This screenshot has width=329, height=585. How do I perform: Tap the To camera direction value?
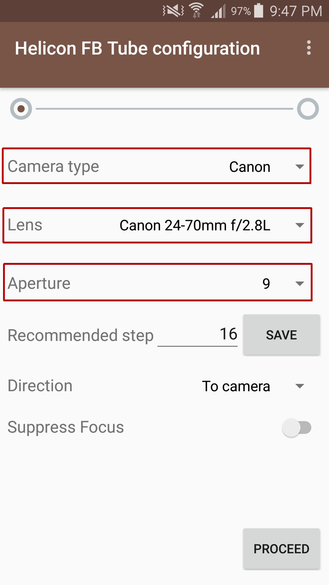[x=236, y=386]
